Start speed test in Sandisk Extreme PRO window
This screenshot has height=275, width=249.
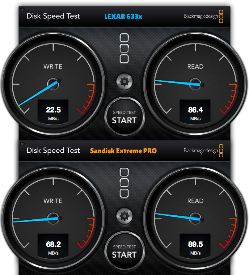coord(124,252)
